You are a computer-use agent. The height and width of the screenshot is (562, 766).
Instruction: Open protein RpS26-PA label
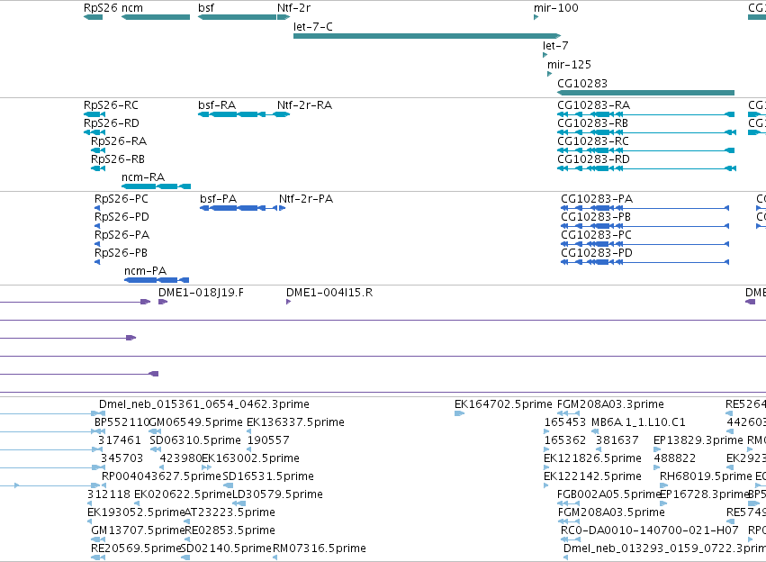coord(122,235)
